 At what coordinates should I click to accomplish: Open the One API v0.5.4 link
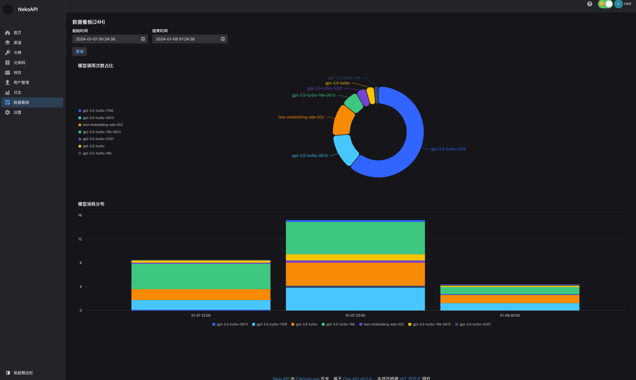pos(357,378)
